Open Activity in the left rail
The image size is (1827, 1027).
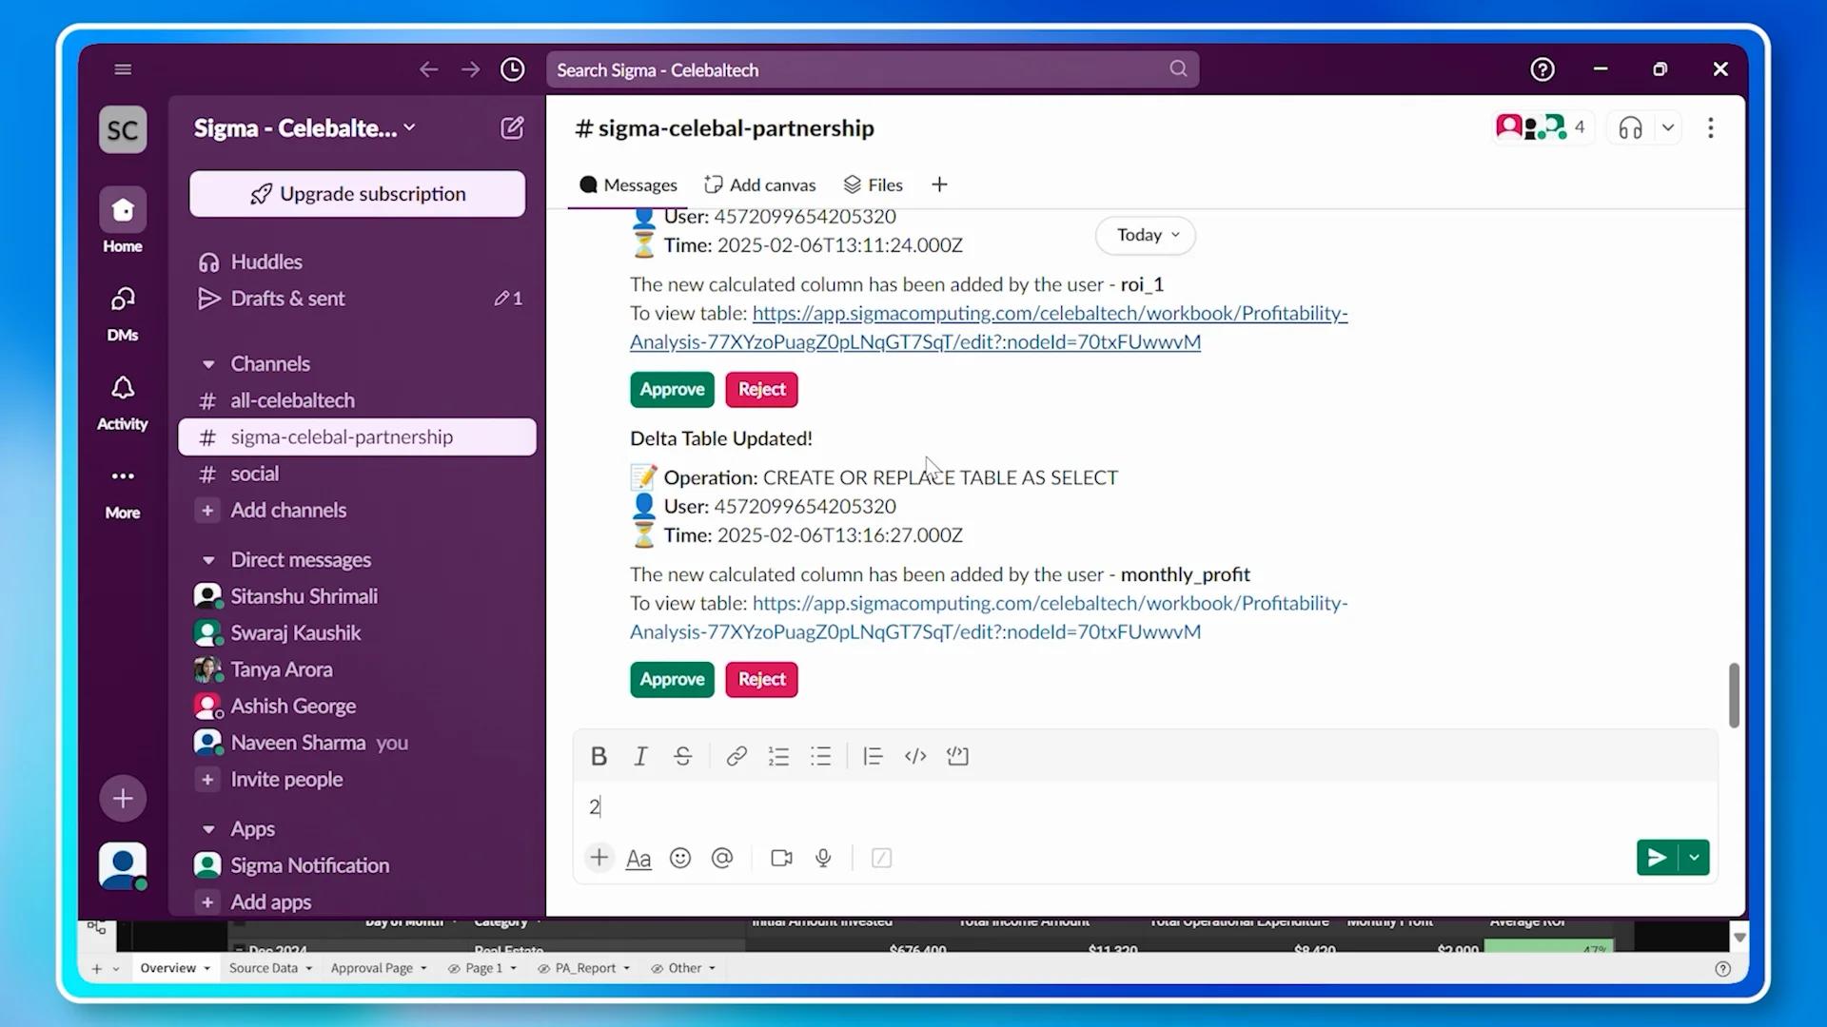point(123,402)
